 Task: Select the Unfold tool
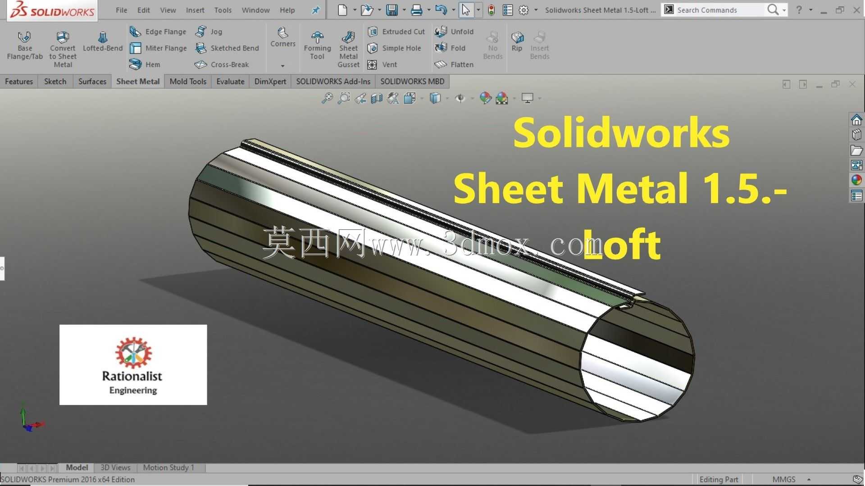click(454, 32)
